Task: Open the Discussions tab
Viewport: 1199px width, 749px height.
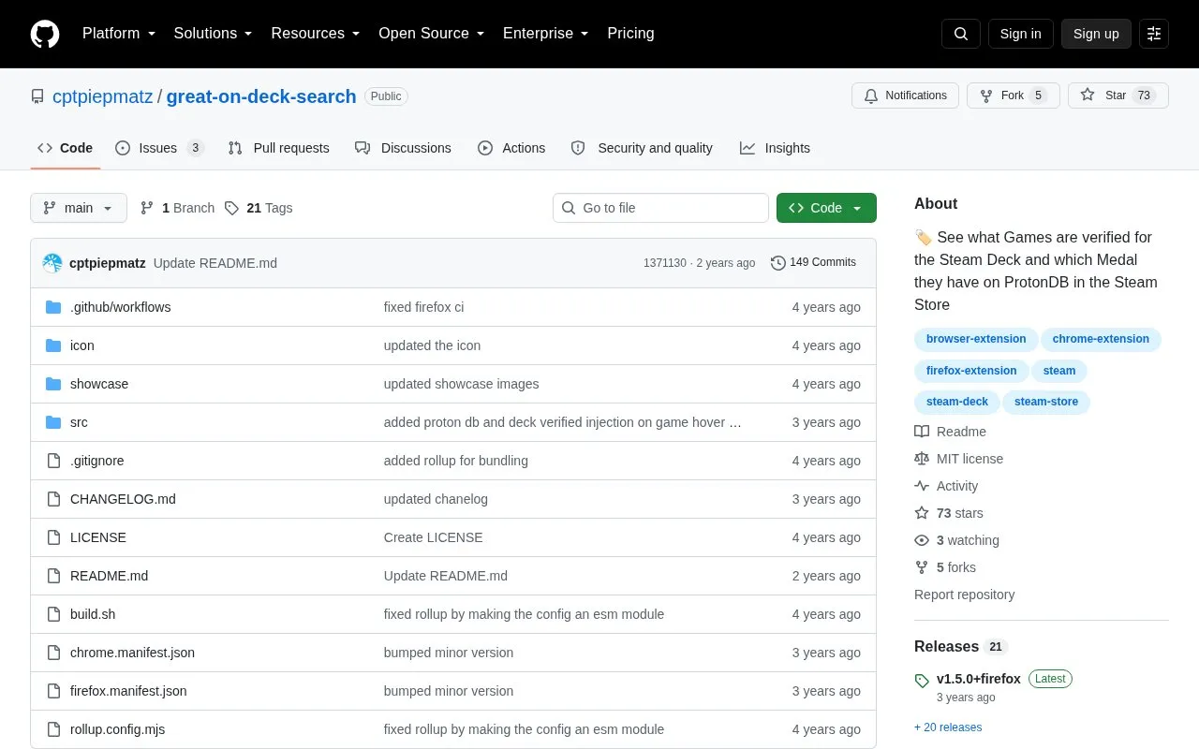Action: (403, 148)
